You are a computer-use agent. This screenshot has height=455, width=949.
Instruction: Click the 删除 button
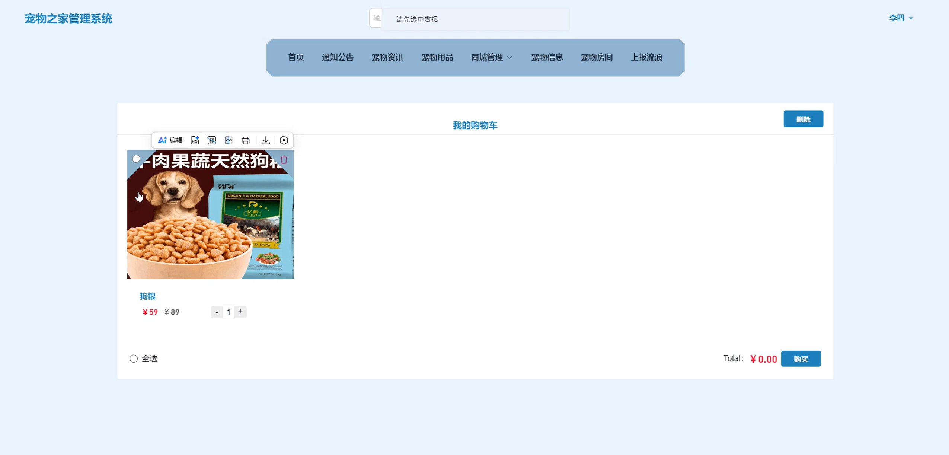(803, 119)
